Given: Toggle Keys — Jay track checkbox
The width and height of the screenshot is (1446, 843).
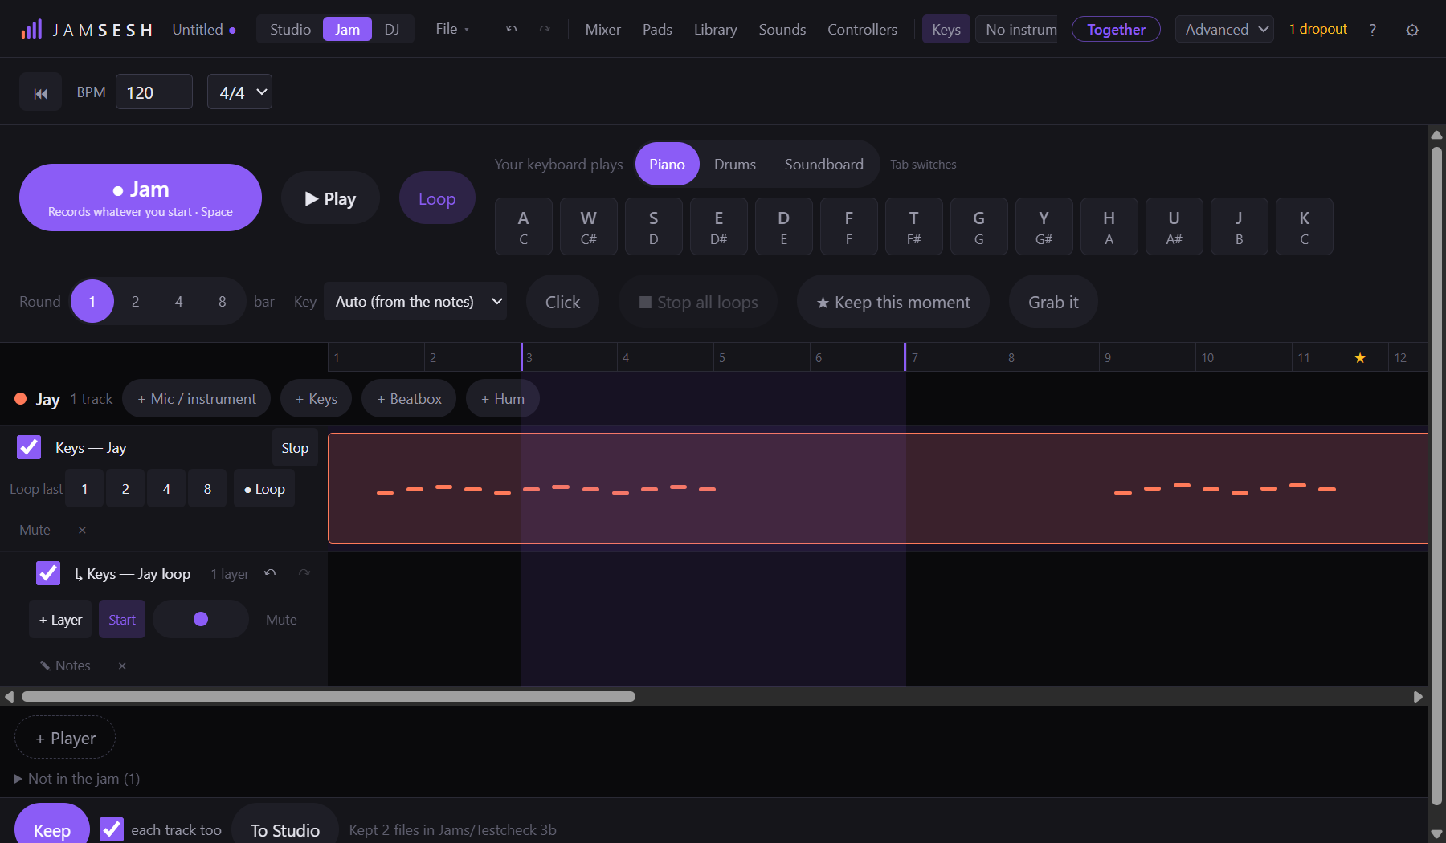Looking at the screenshot, I should (x=29, y=447).
